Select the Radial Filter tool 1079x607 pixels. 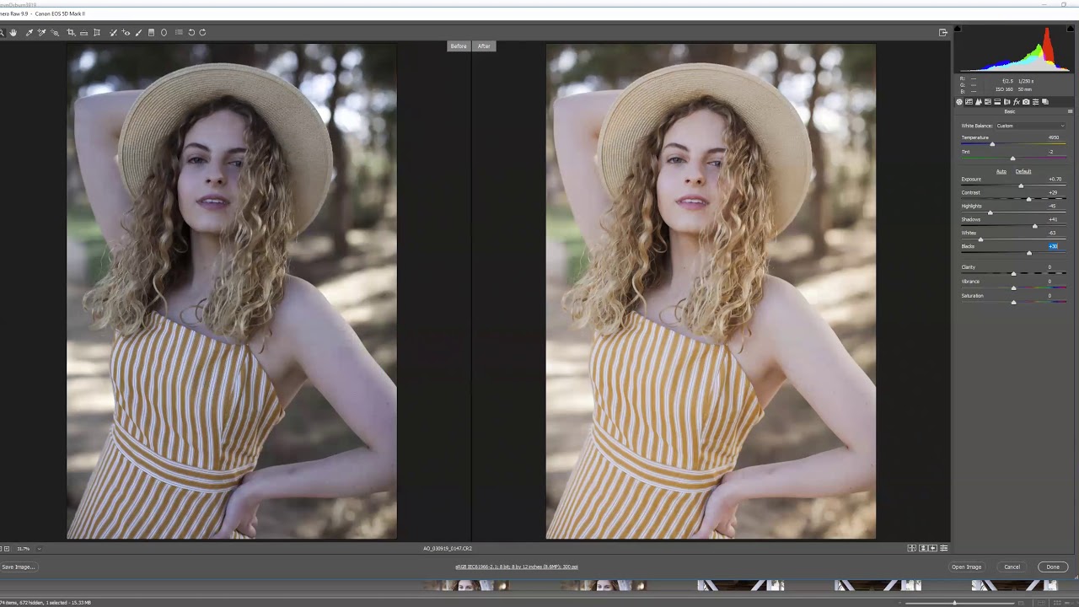(x=164, y=32)
